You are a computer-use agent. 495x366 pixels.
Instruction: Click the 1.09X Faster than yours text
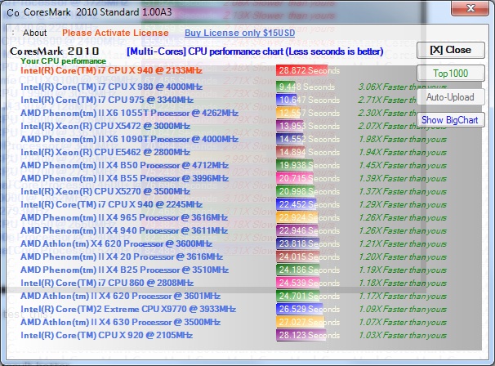click(x=403, y=309)
